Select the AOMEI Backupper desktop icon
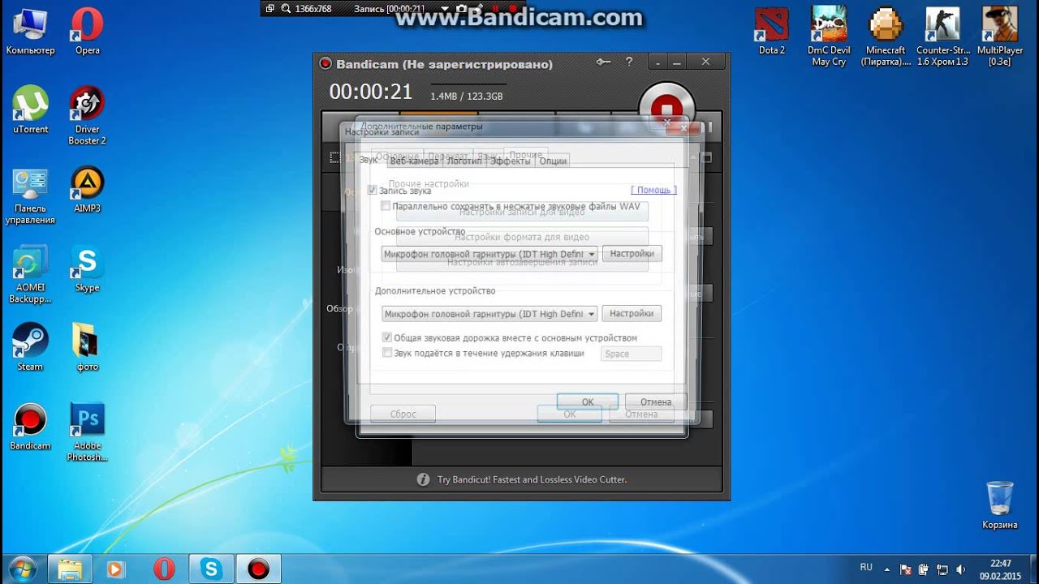 [x=30, y=274]
